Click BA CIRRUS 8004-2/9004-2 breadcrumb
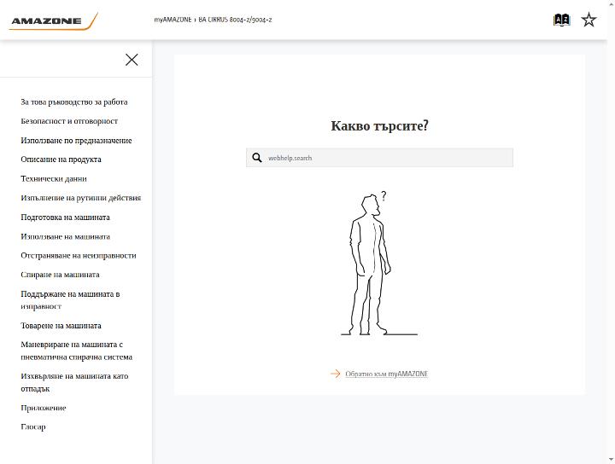Image resolution: width=615 pixels, height=464 pixels. tap(235, 20)
